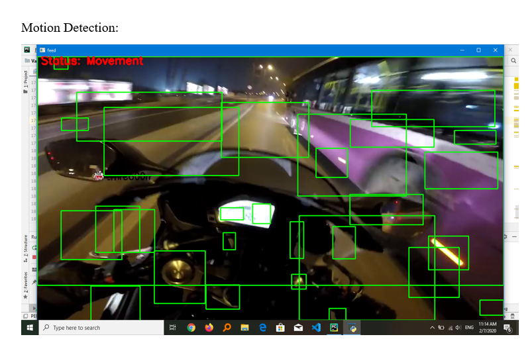The image size is (530, 349).
Task: Open PyCharm's '1: Project' tool window tab
Action: 26,79
